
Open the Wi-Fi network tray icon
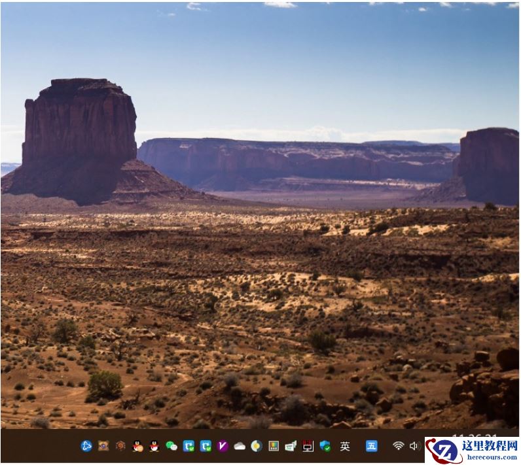point(398,446)
